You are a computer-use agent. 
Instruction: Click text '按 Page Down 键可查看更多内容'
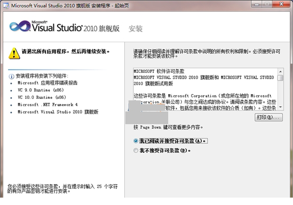tap(168, 127)
